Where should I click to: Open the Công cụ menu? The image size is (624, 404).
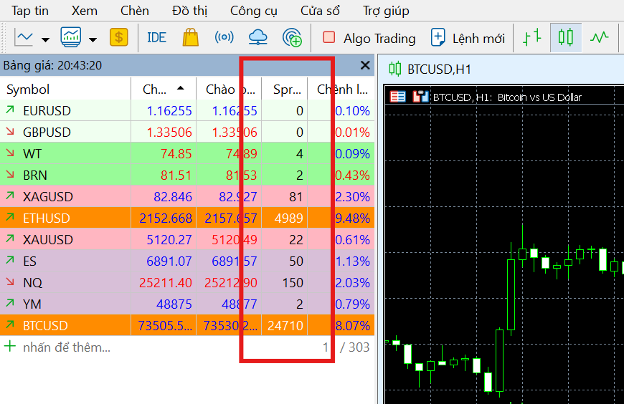click(x=253, y=11)
